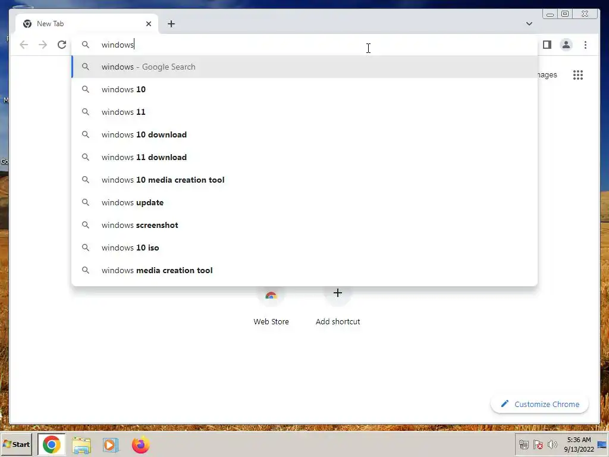The height and width of the screenshot is (457, 609).
Task: Choose the windows 11 suggestion
Action: click(304, 112)
